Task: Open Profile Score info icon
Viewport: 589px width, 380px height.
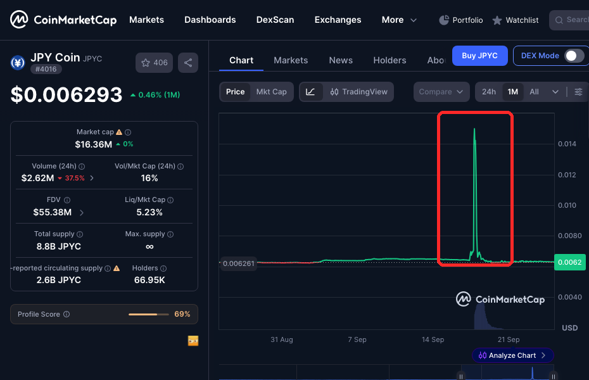Action: point(66,314)
